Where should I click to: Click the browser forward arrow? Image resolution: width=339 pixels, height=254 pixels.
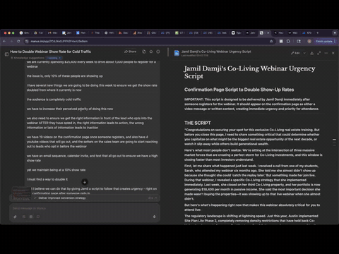pyautogui.click(x=11, y=41)
